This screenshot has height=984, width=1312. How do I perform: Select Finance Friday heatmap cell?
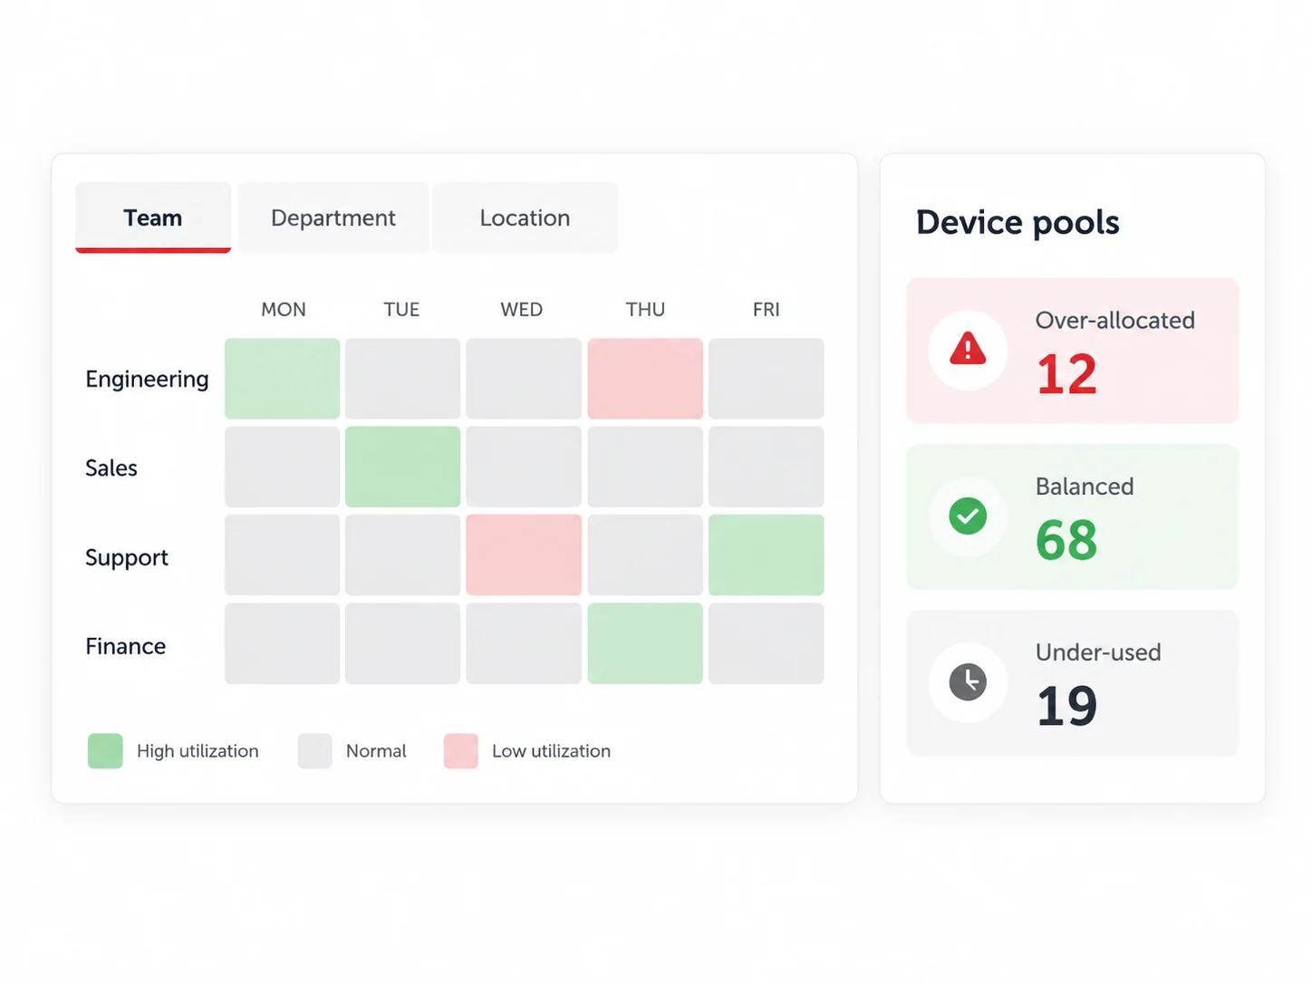(766, 643)
